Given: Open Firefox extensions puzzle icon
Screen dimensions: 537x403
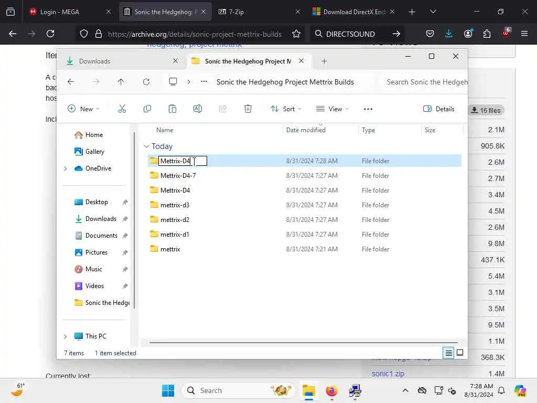Looking at the screenshot, I should (x=487, y=34).
